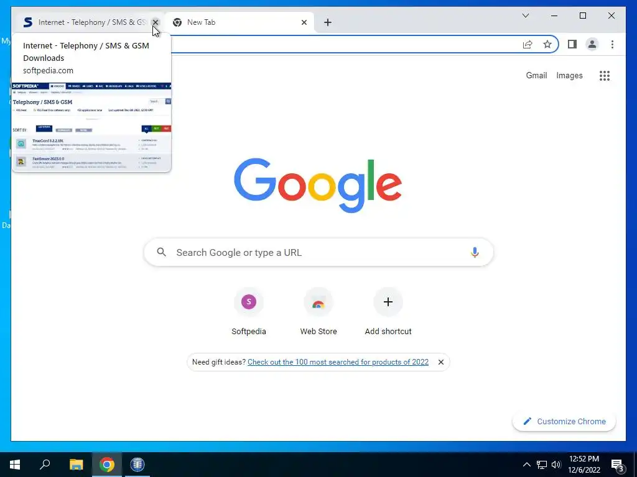
Task: Open the Windows Start menu
Action: [x=15, y=465]
